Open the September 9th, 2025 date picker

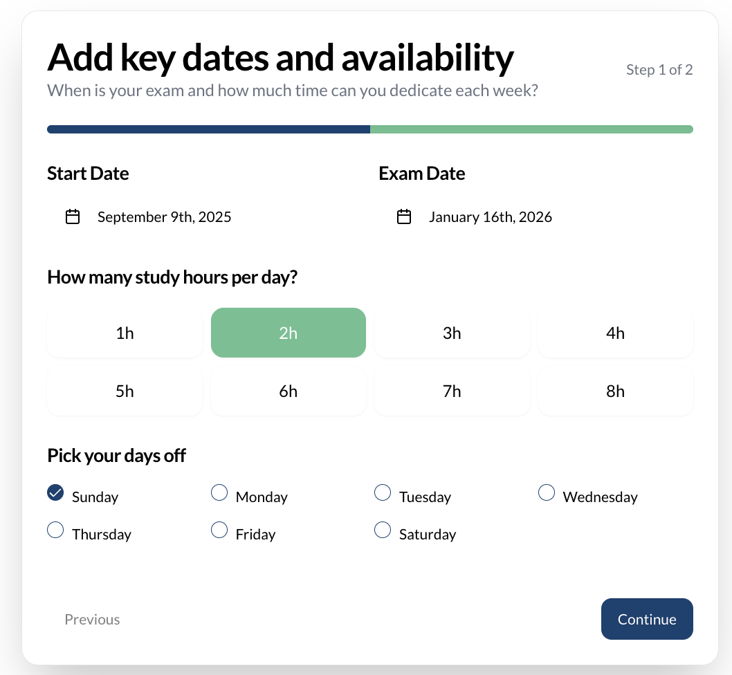pos(164,217)
